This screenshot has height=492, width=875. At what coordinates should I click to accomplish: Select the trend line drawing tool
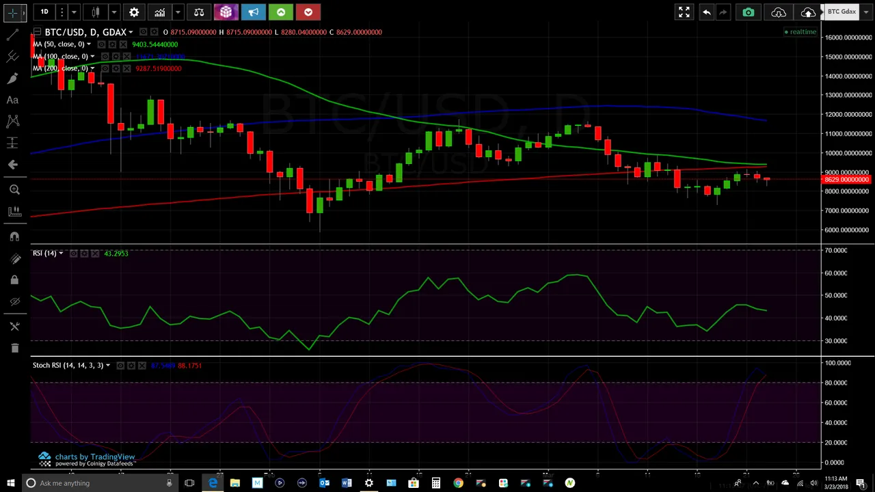tap(12, 35)
